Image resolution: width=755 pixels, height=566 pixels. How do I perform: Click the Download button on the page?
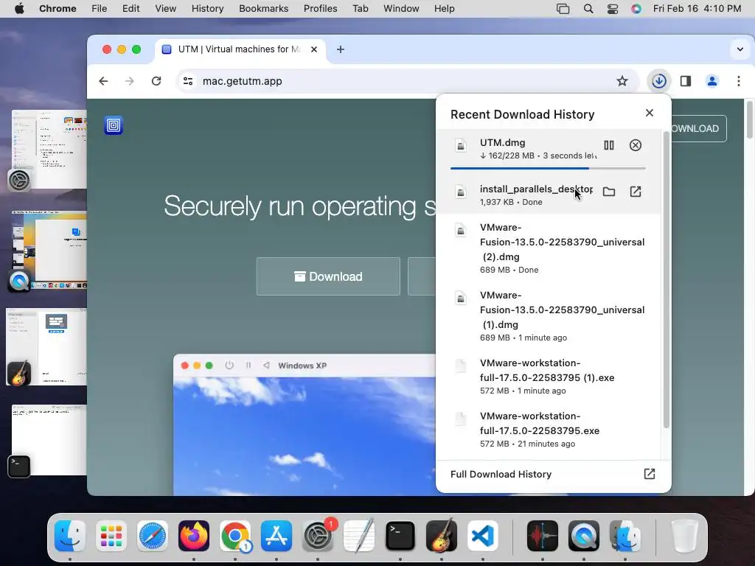tap(328, 276)
